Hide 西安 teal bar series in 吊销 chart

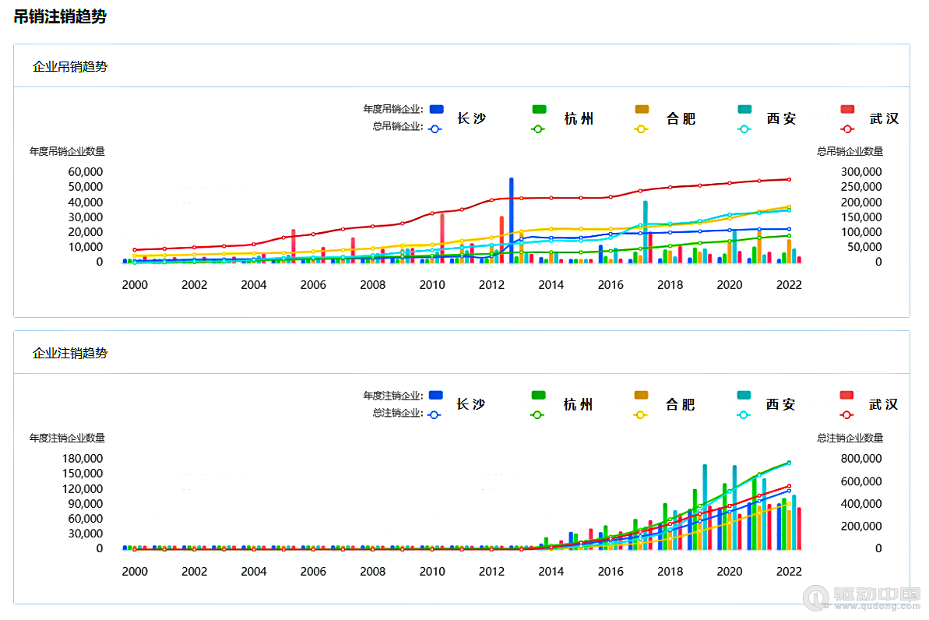[744, 110]
